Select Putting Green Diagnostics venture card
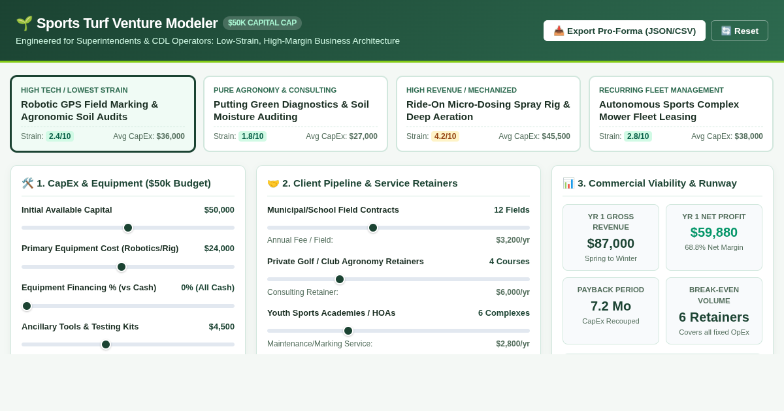 (x=295, y=114)
